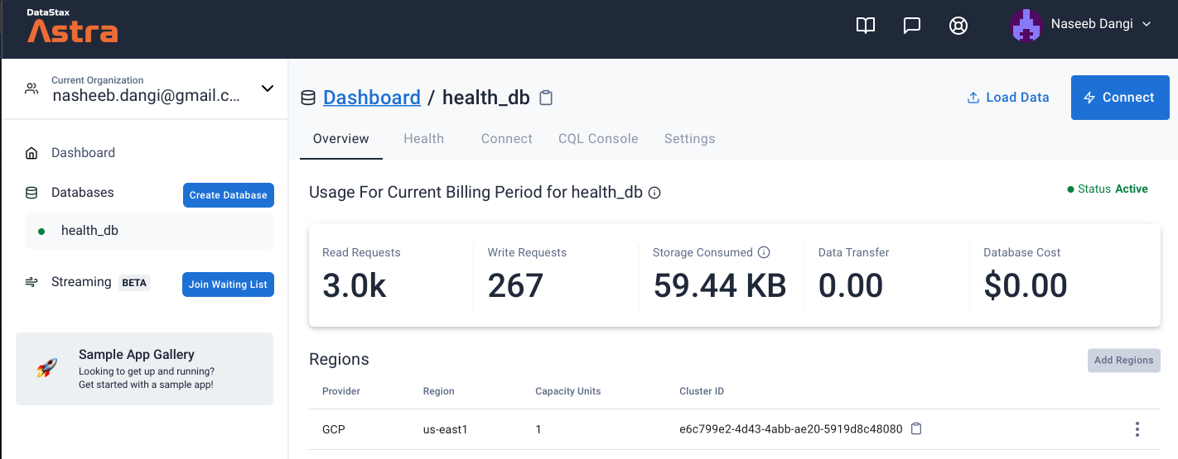This screenshot has height=459, width=1178.
Task: Open the documentation book icon
Action: [866, 26]
